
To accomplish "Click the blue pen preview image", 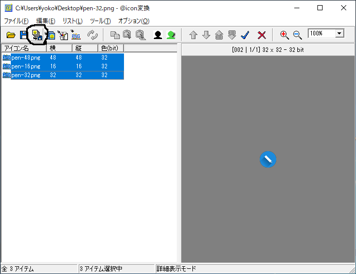I will click(x=268, y=159).
